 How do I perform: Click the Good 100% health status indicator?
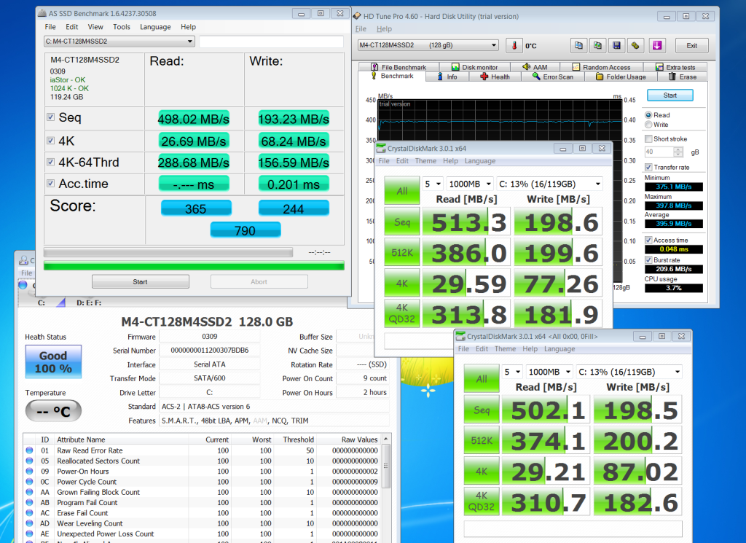(53, 362)
